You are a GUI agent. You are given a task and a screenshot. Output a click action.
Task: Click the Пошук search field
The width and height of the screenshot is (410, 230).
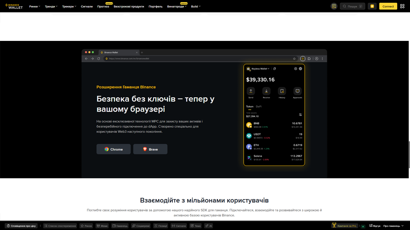click(x=352, y=6)
